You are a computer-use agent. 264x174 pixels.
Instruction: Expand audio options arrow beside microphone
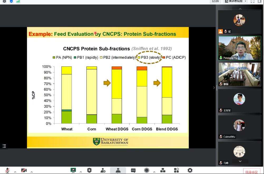pos(15,172)
